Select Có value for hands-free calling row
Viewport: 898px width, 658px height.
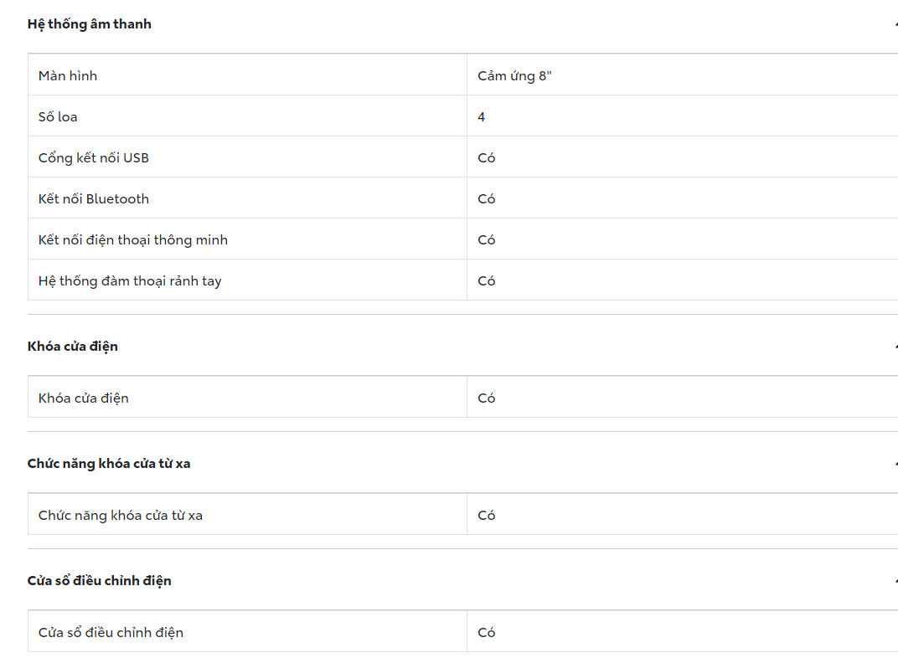click(x=487, y=281)
